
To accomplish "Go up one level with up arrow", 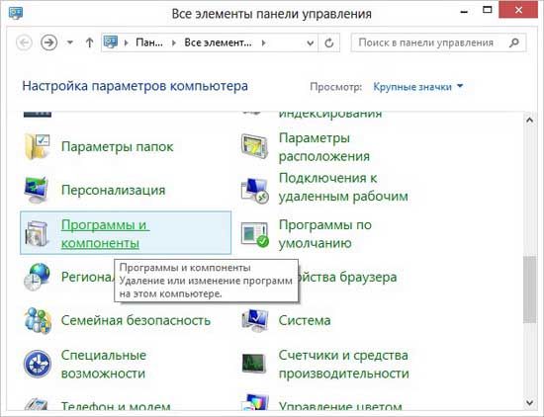I will pyautogui.click(x=89, y=42).
